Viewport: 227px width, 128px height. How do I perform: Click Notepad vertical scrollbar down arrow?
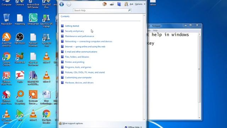[199, 118]
